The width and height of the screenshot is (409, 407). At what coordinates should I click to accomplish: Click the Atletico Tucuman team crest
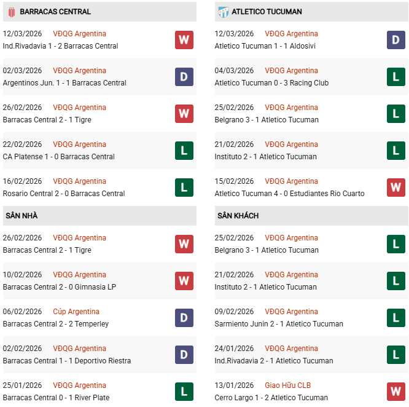[x=224, y=12]
